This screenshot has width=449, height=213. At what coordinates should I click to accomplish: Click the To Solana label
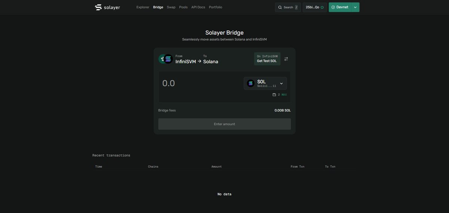pyautogui.click(x=211, y=59)
